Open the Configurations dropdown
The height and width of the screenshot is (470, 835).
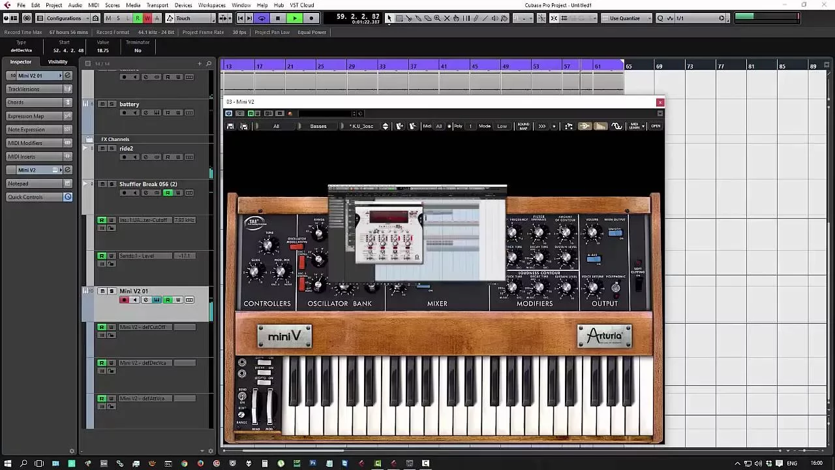(x=68, y=18)
